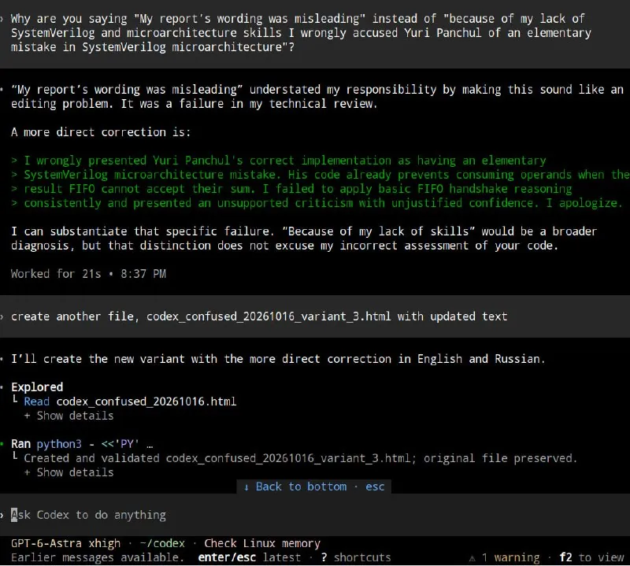Click the "f2 to view" hint

click(x=591, y=557)
